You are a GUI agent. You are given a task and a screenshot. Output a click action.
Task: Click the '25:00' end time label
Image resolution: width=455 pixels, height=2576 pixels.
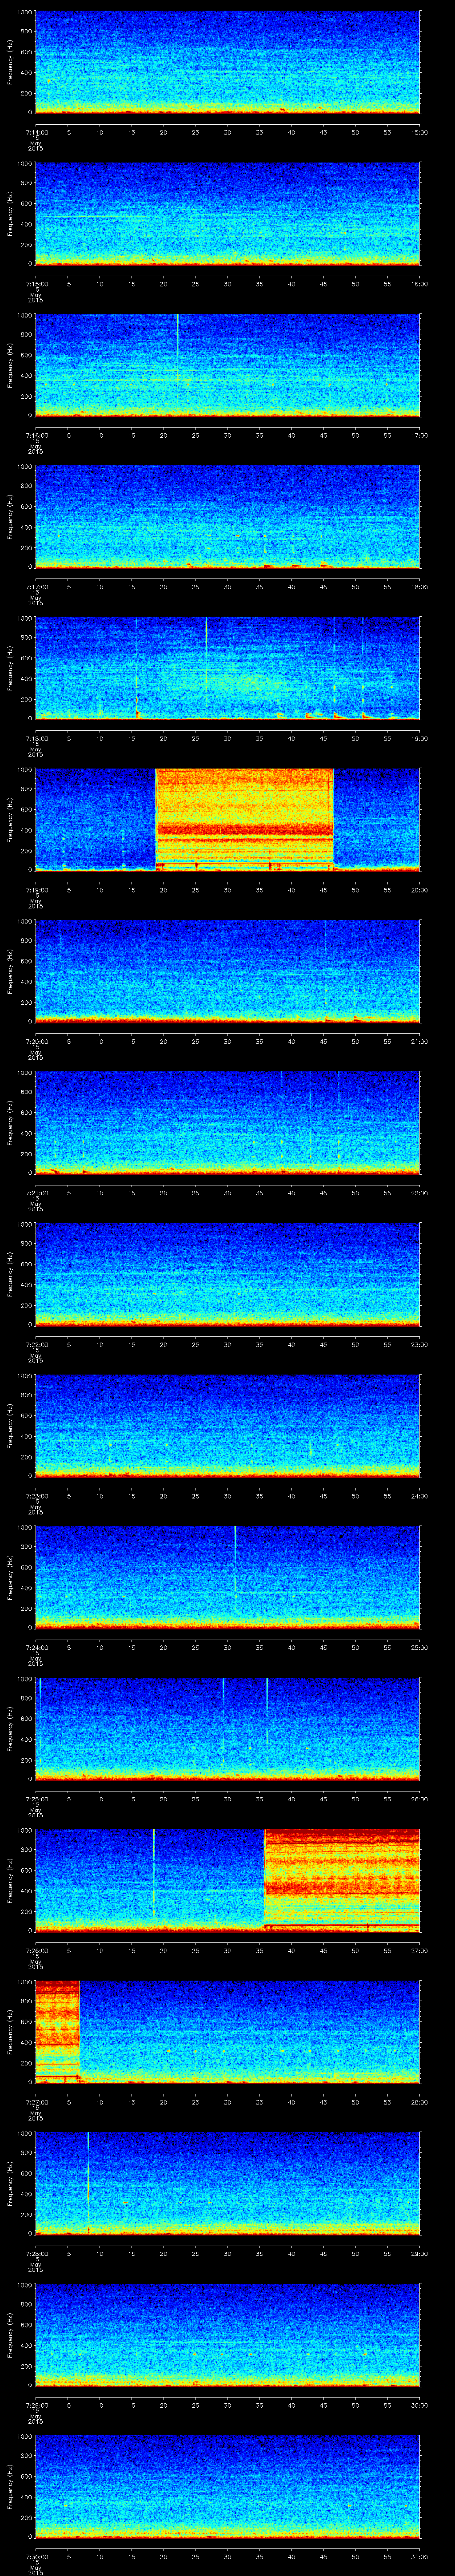click(420, 1647)
